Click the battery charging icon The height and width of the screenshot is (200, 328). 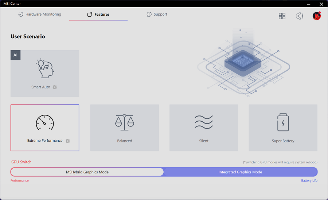click(x=283, y=122)
